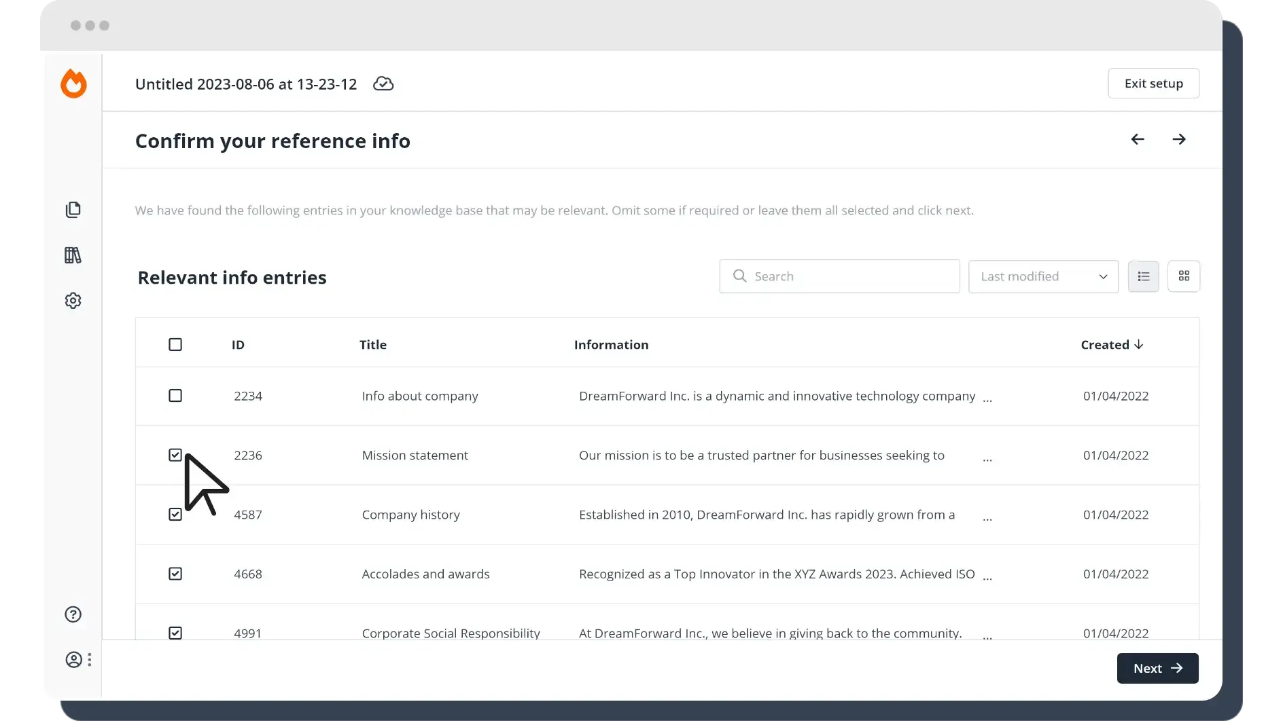Click the cloud saved status icon
Image resolution: width=1283 pixels, height=721 pixels.
pyautogui.click(x=383, y=84)
